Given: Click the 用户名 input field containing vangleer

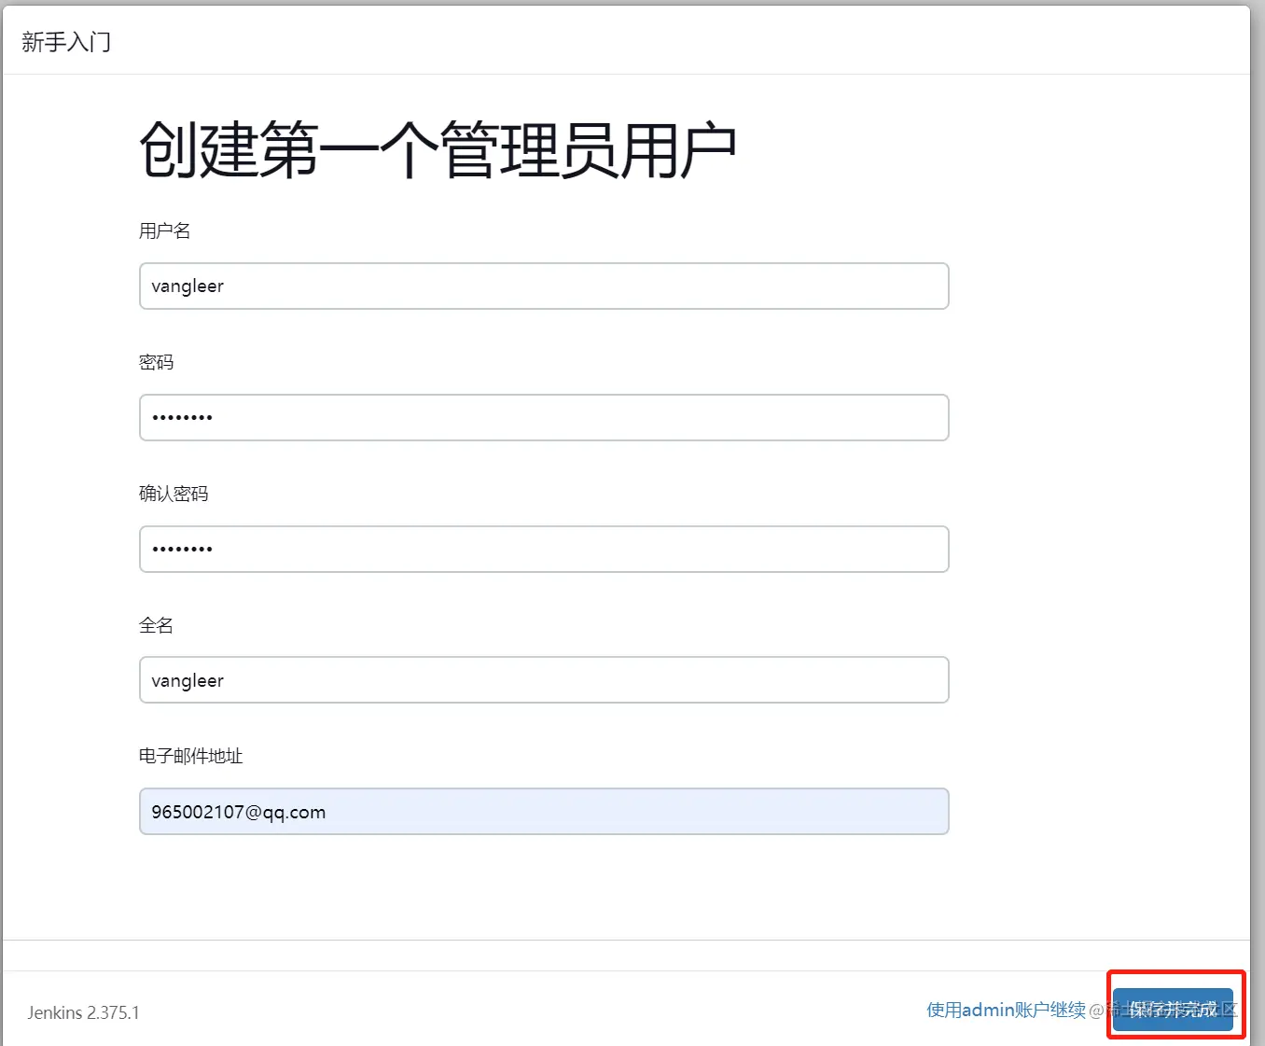Looking at the screenshot, I should tap(544, 286).
